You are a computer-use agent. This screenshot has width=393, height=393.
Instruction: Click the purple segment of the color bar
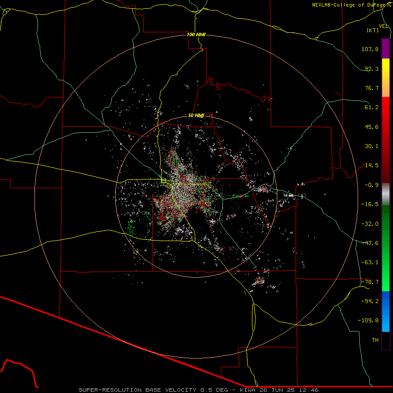tap(386, 48)
